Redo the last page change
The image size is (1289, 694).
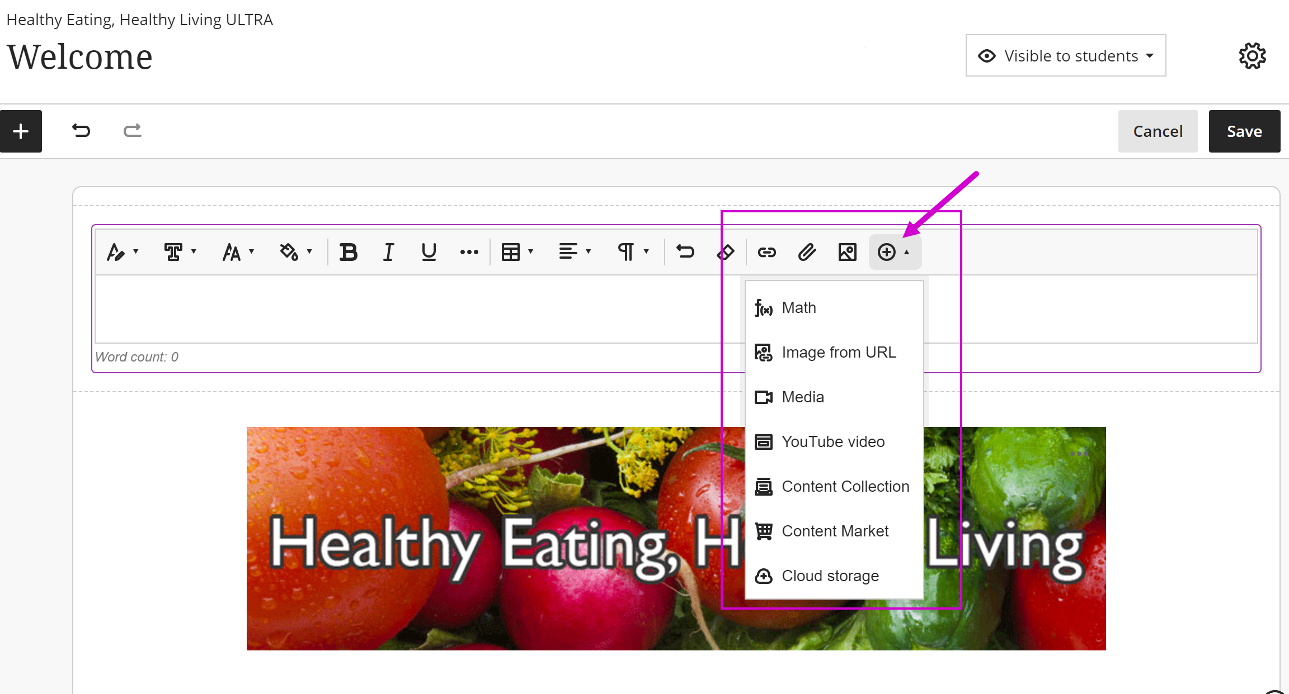(133, 131)
